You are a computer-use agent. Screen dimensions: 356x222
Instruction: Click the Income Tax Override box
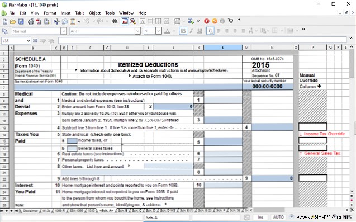pos(312,140)
